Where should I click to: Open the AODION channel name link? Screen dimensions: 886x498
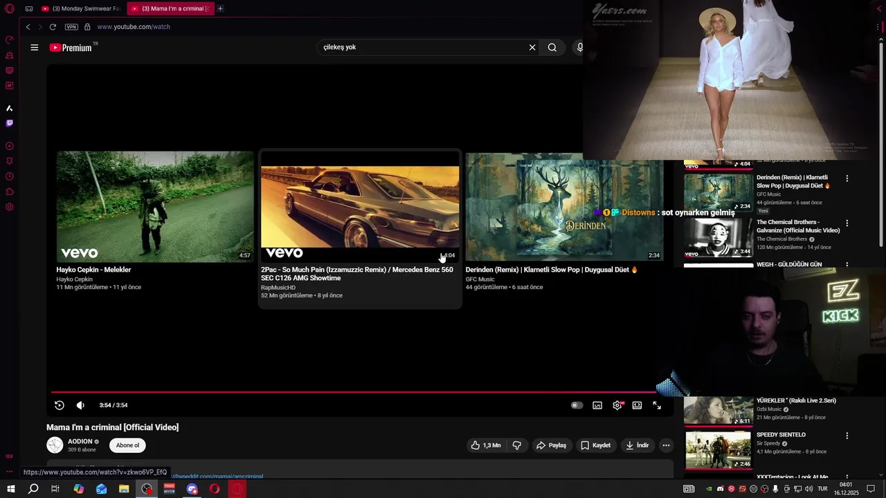pos(80,441)
